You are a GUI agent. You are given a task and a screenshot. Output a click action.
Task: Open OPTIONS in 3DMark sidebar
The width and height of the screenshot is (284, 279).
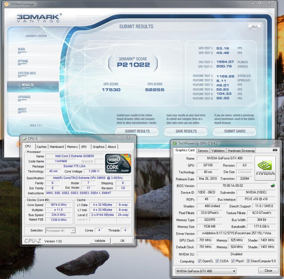coord(23,61)
